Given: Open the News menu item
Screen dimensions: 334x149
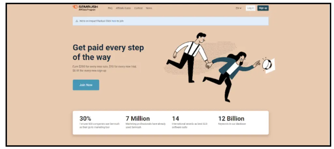Looking at the screenshot, I should (149, 8).
